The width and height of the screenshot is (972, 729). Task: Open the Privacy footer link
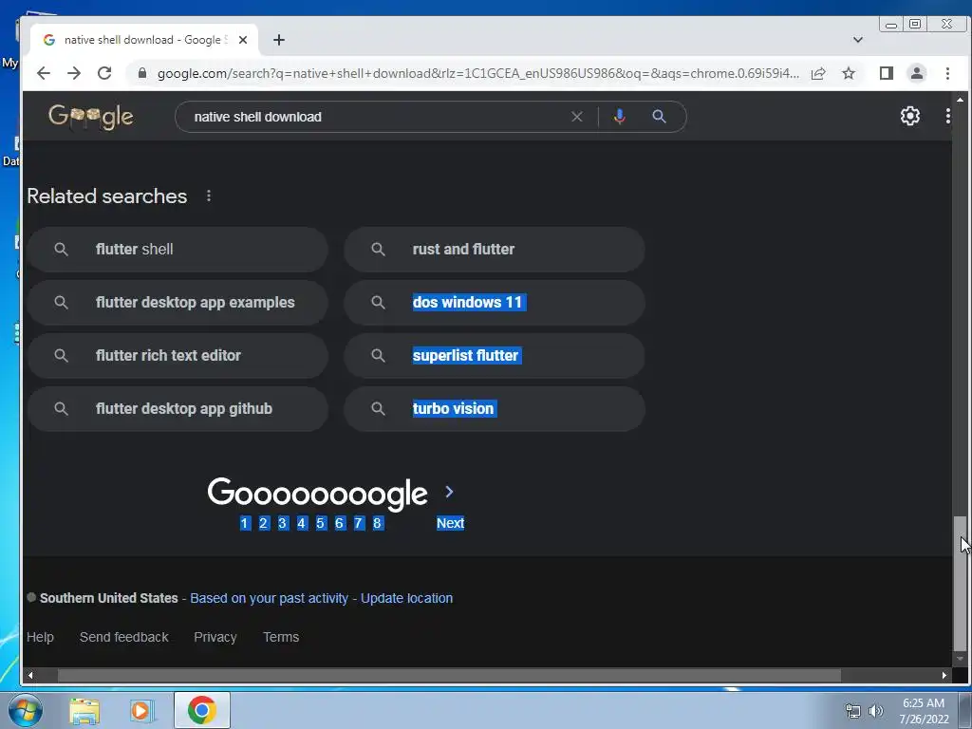(215, 637)
